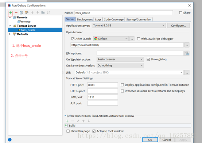Click the JMX port field
Viewport: 202px width, 143px height.
[102, 97]
